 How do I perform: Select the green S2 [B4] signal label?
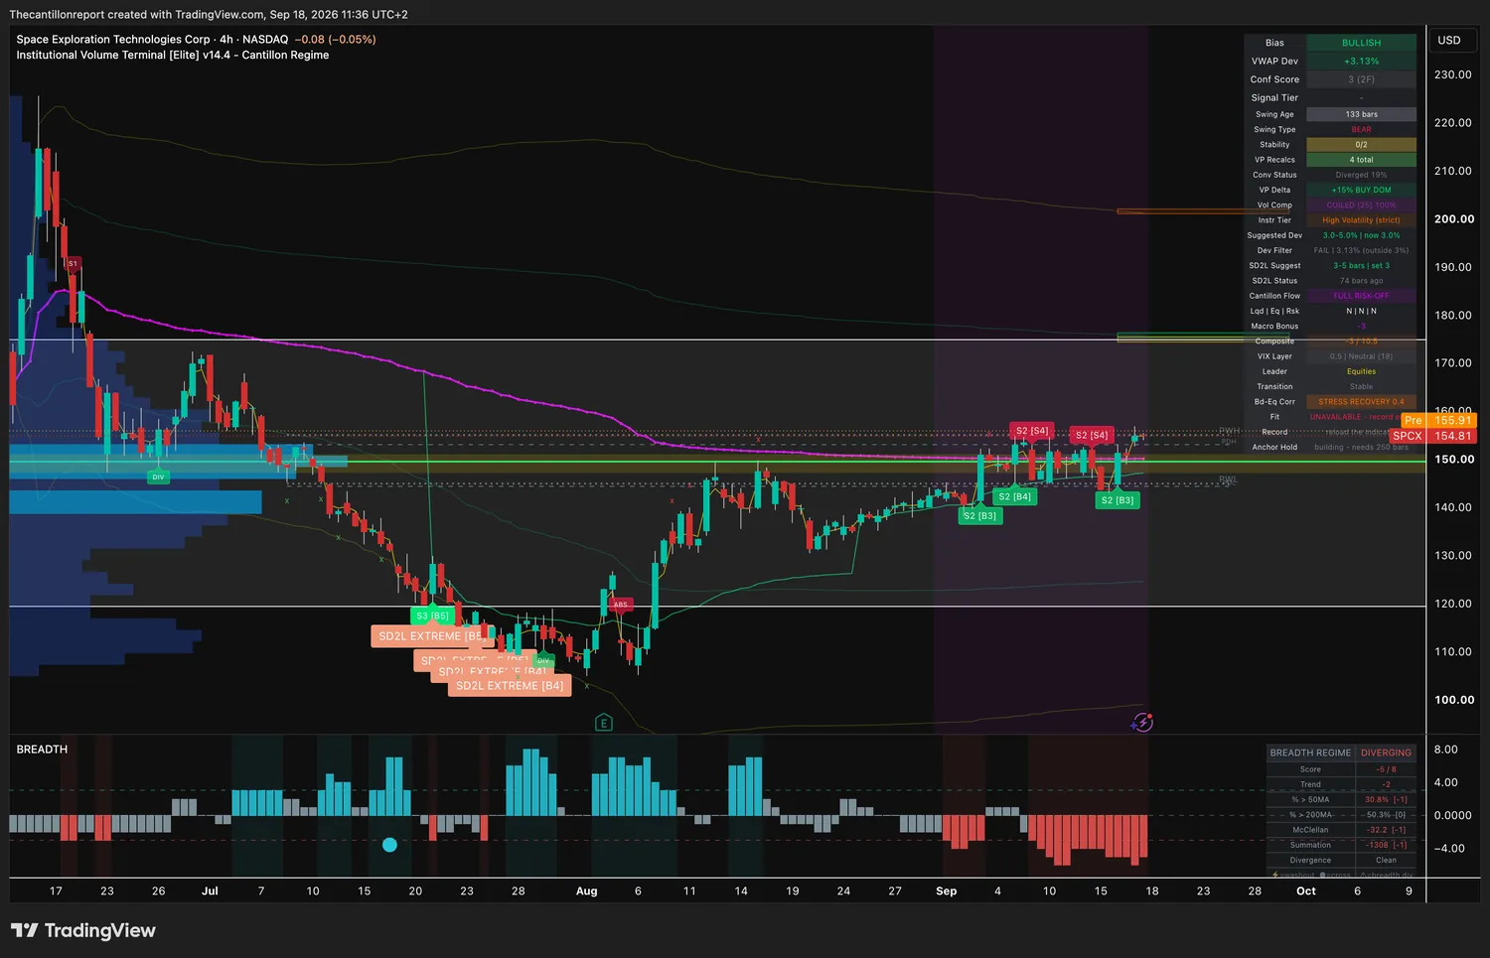1014,496
